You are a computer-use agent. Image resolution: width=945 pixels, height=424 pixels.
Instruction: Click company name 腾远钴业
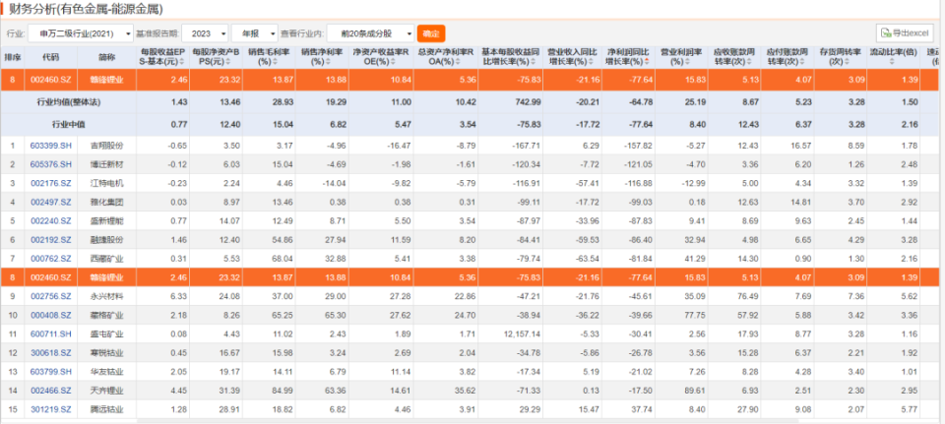106,409
